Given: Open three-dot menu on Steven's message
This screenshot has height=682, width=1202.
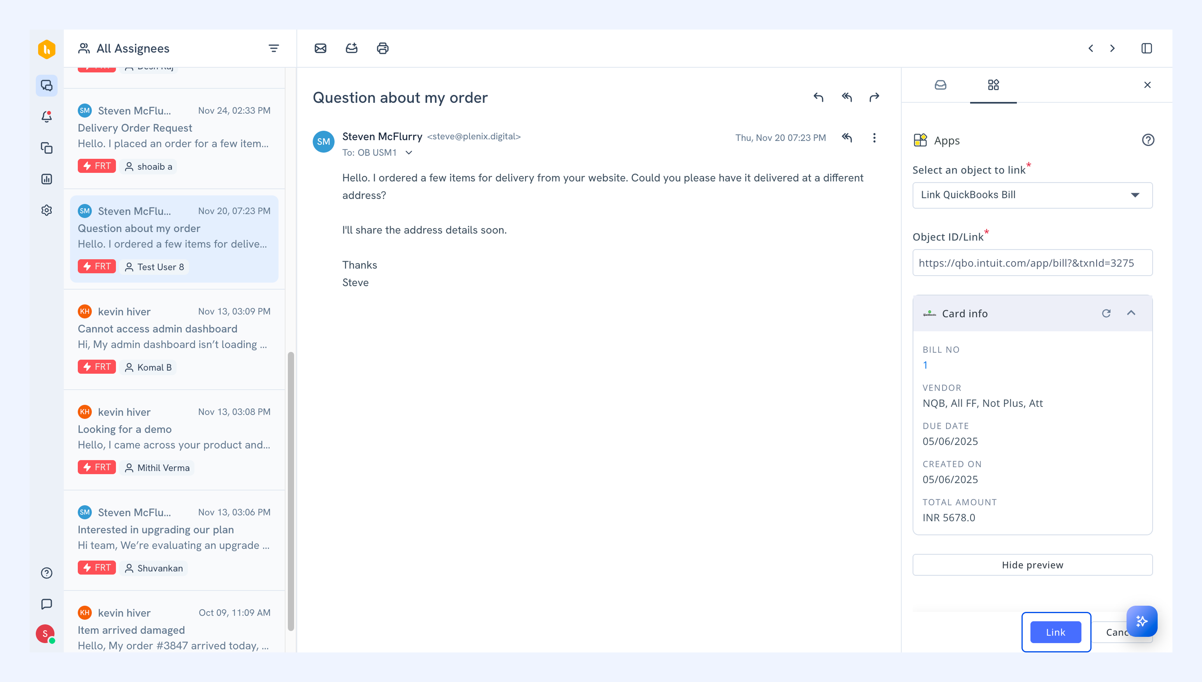Looking at the screenshot, I should [874, 138].
